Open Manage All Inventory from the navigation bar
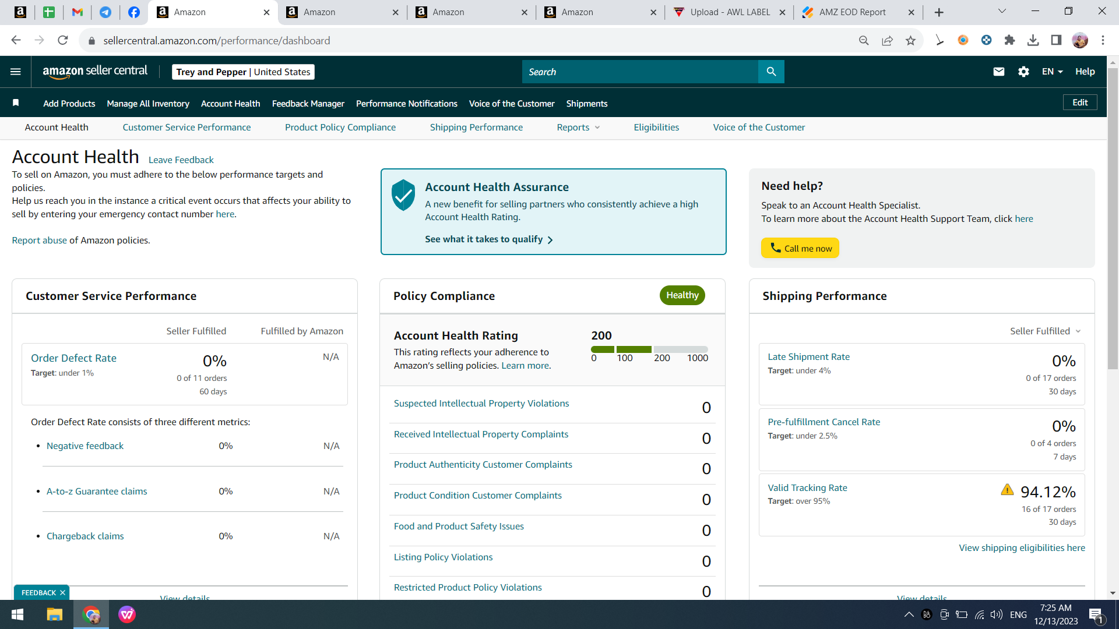 point(148,104)
